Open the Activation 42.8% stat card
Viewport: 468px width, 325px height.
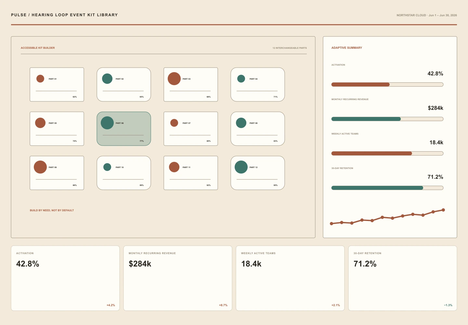(x=65, y=278)
